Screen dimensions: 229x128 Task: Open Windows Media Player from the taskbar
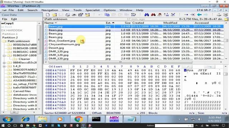point(60,119)
